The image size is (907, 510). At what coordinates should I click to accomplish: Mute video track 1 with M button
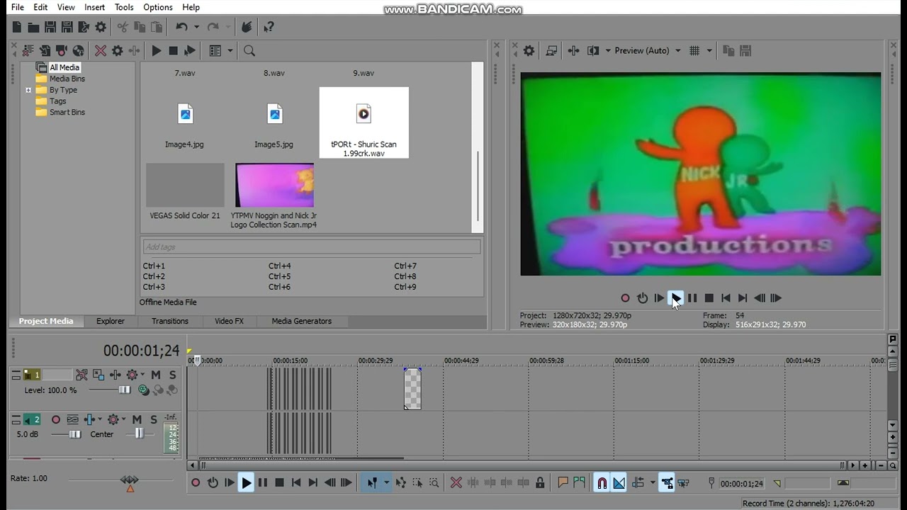(155, 375)
